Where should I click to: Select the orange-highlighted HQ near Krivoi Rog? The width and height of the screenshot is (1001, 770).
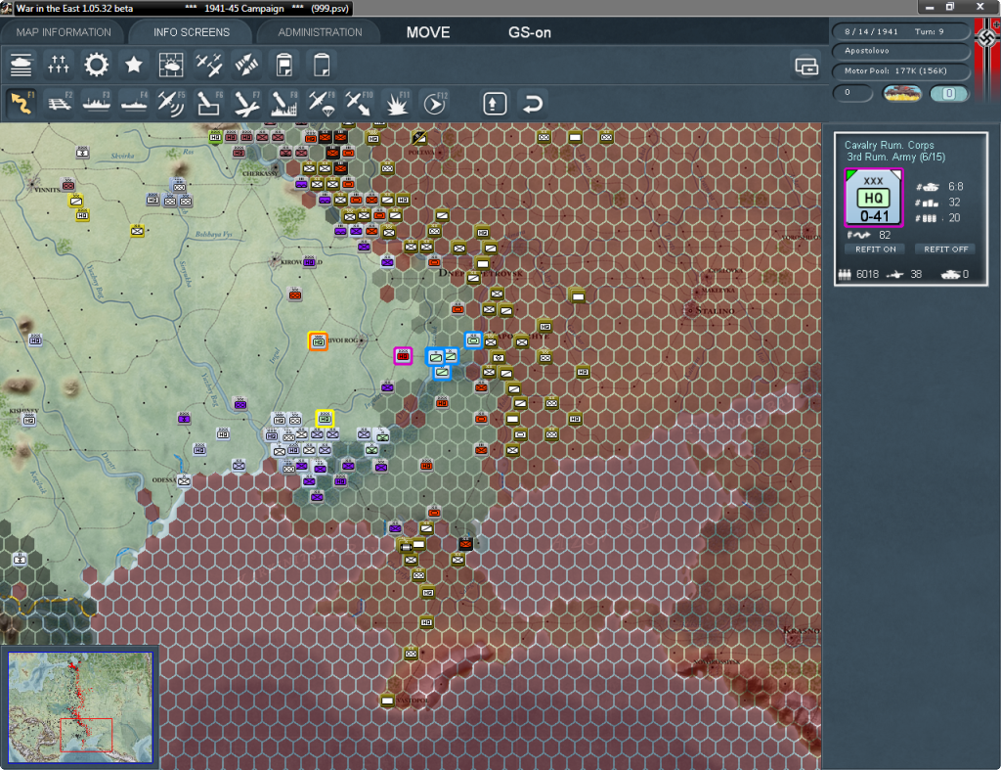coord(318,341)
